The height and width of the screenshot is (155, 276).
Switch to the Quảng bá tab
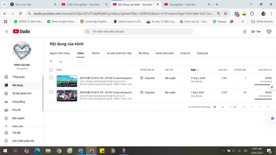(202, 53)
